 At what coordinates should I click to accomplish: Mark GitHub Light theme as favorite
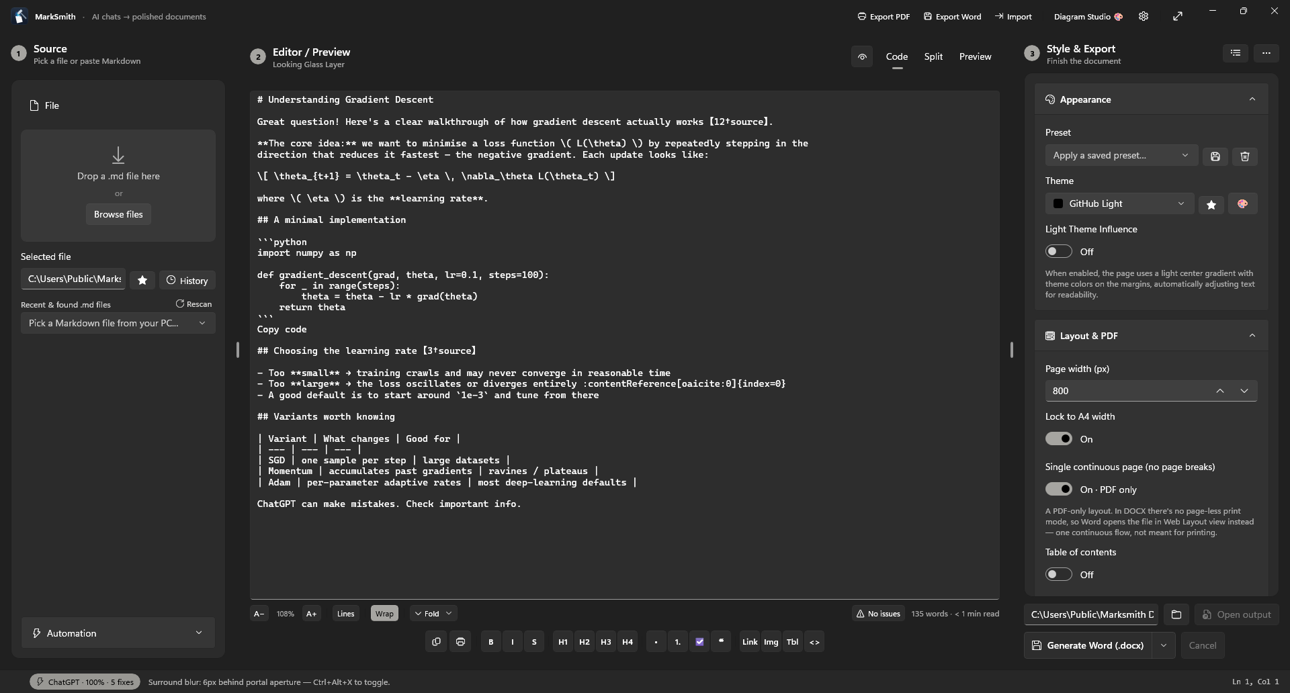click(x=1211, y=204)
